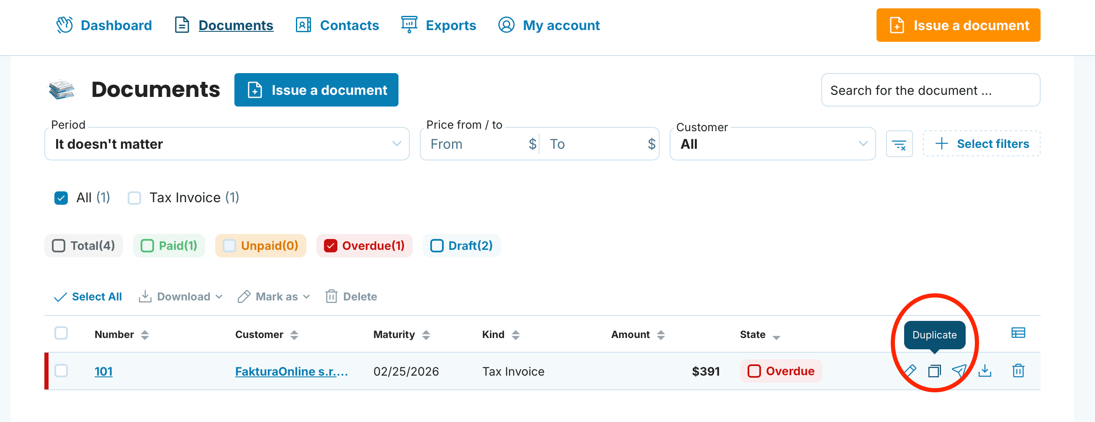Open the table columns settings icon
This screenshot has width=1095, height=422.
pyautogui.click(x=1018, y=333)
